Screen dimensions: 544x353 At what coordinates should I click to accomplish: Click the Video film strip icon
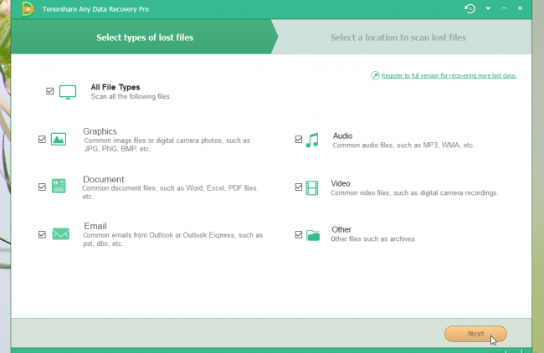point(312,188)
